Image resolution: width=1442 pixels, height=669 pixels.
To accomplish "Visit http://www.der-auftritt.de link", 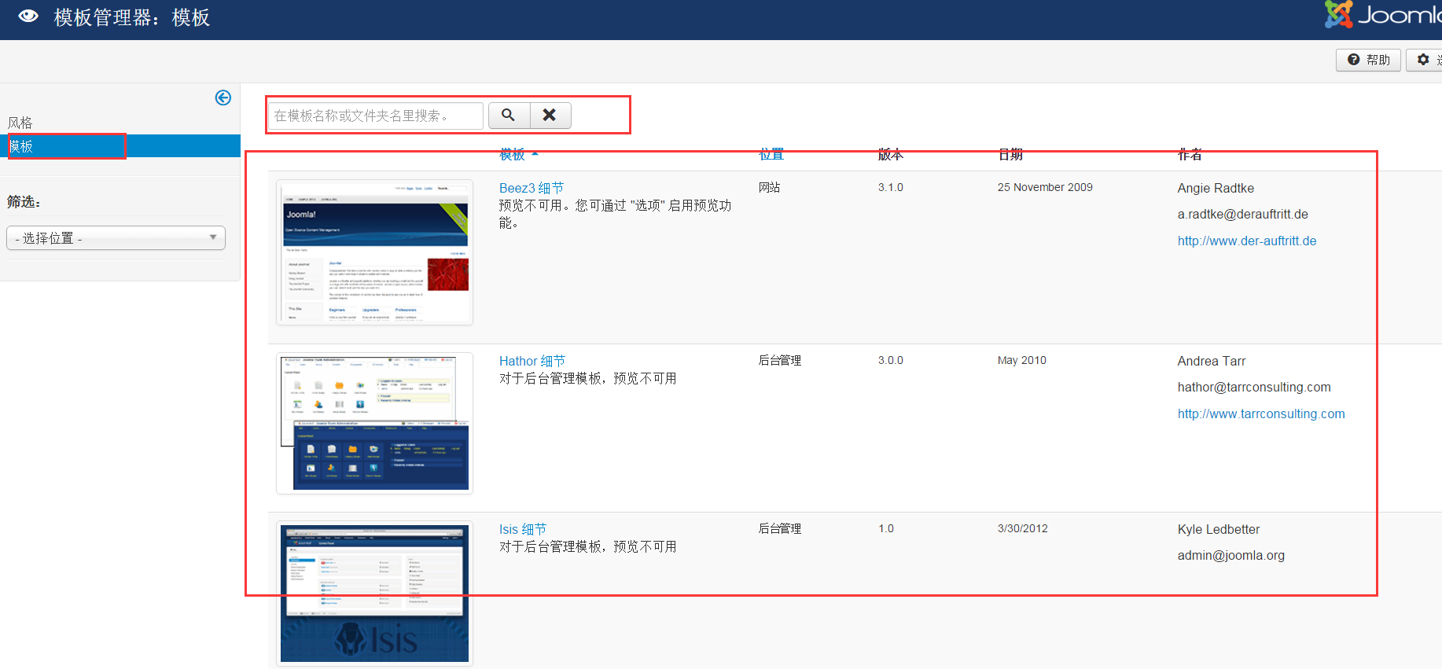I will (x=1247, y=241).
